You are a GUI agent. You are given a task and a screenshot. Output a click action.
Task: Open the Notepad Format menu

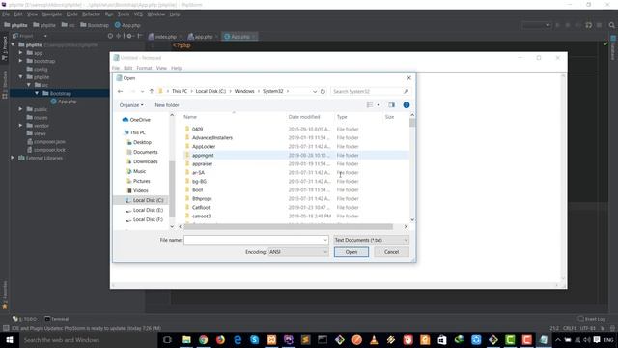(144, 68)
